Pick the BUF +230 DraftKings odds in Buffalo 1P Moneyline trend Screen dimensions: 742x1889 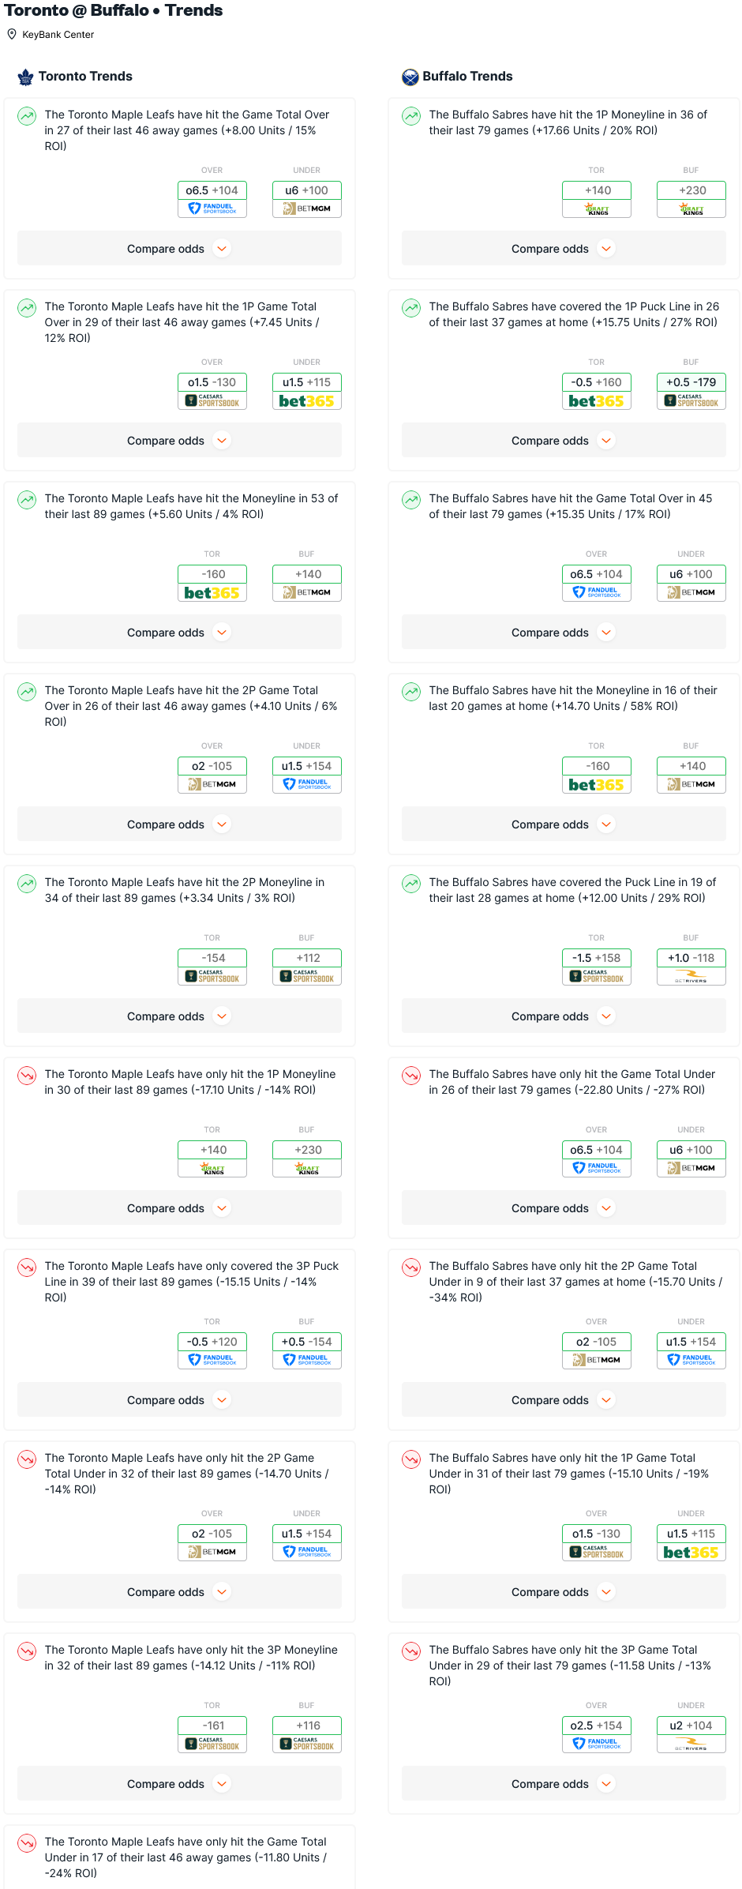pyautogui.click(x=691, y=199)
